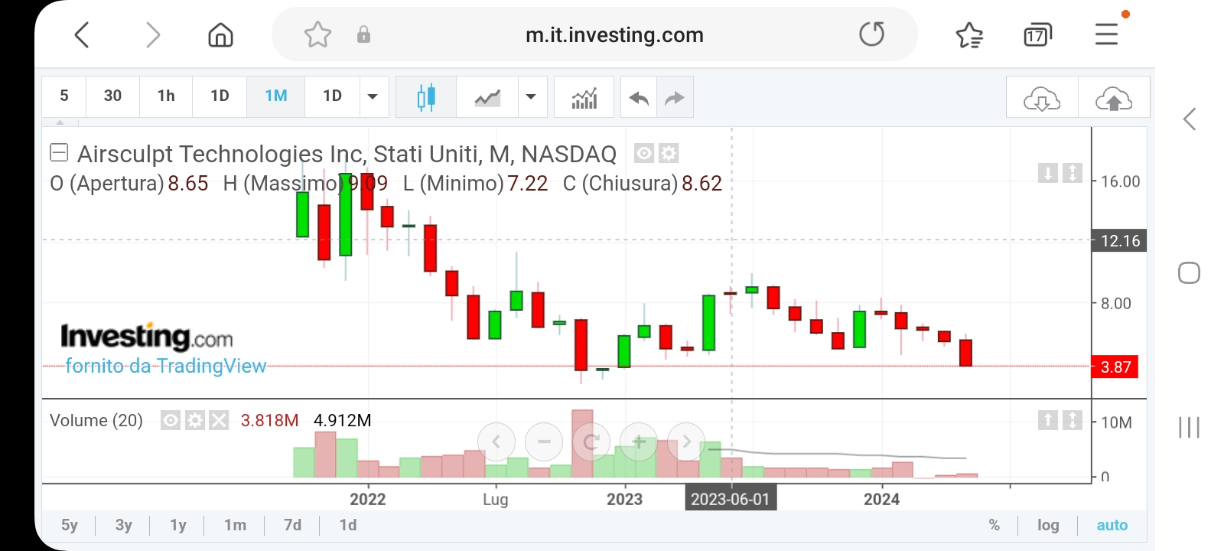The height and width of the screenshot is (551, 1224).
Task: Select second 1D interval beside dropdown
Action: [x=332, y=96]
